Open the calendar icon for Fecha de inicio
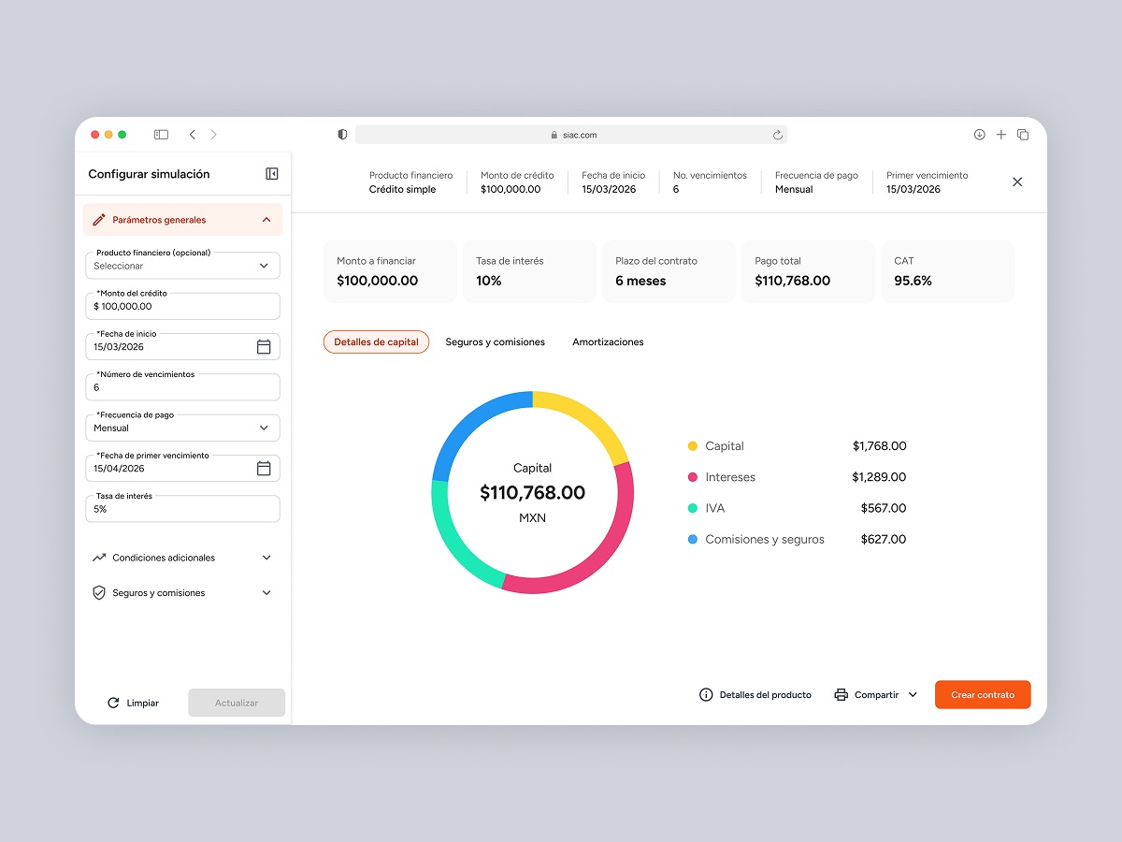 264,346
